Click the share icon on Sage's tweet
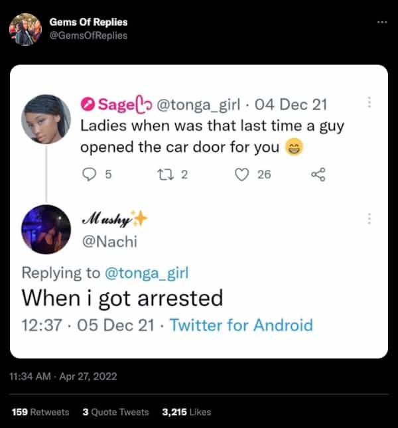Viewport: 398px width, 428px height. pyautogui.click(x=318, y=175)
